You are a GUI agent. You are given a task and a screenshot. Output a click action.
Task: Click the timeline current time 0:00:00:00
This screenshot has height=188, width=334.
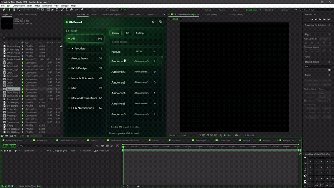click(x=9, y=145)
